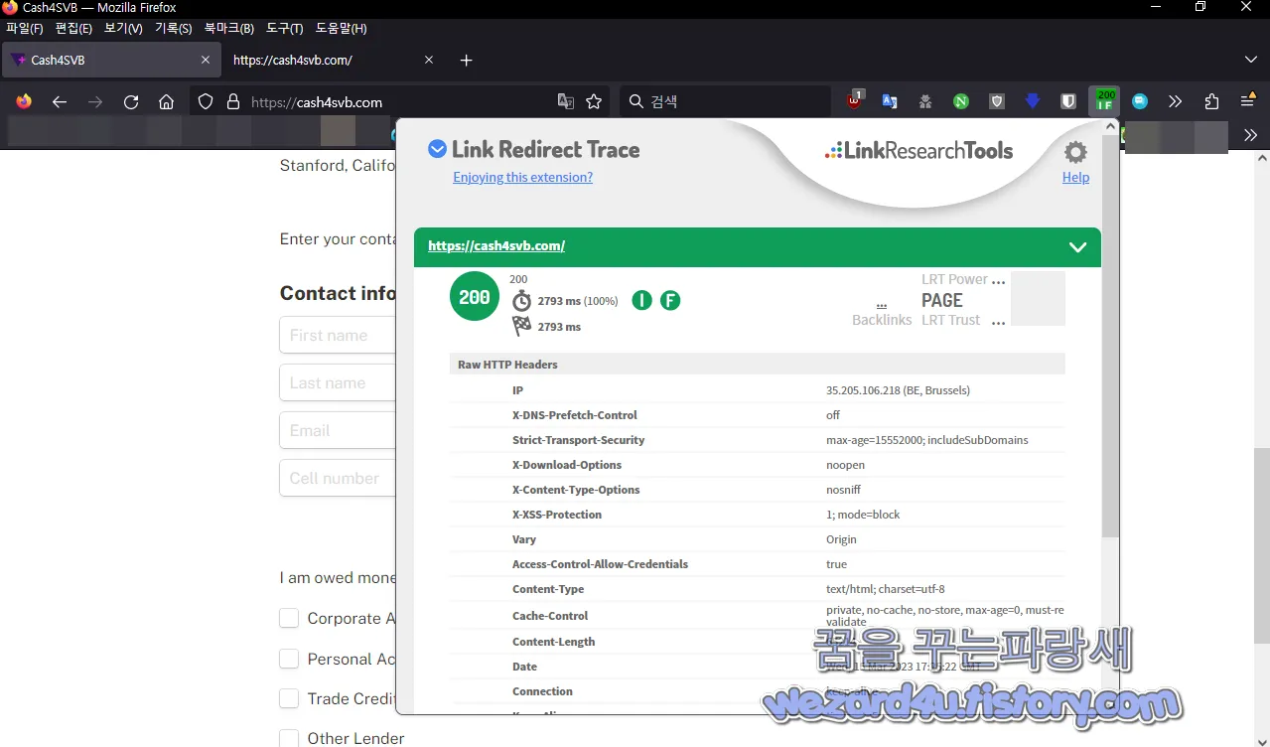Viewport: 1270px width, 747px height.
Task: Click the LinkResearchTools logo
Action: (918, 151)
